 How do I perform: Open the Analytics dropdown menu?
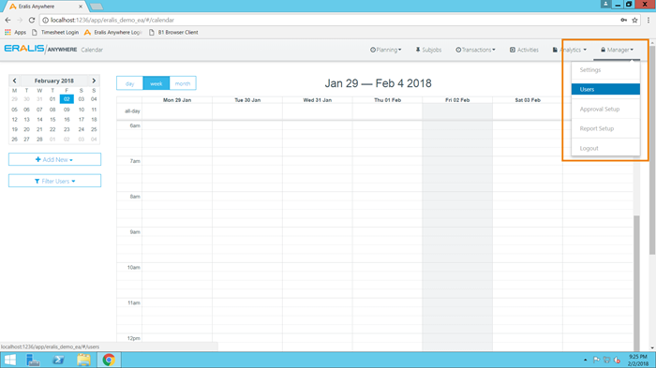pyautogui.click(x=570, y=50)
